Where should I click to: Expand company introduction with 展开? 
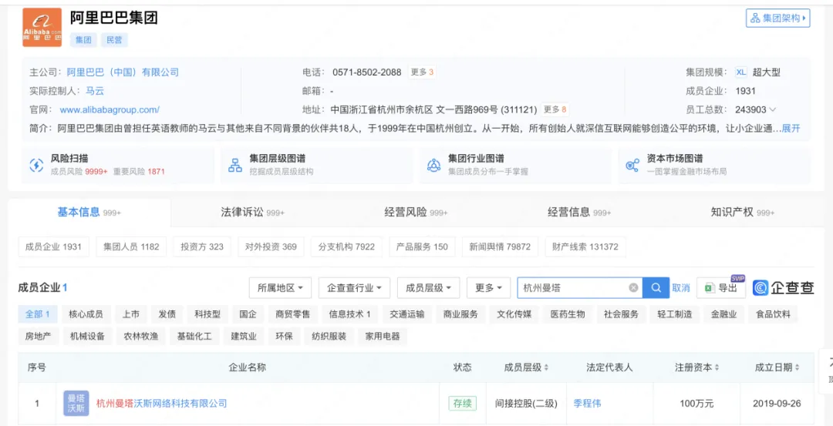coord(791,129)
